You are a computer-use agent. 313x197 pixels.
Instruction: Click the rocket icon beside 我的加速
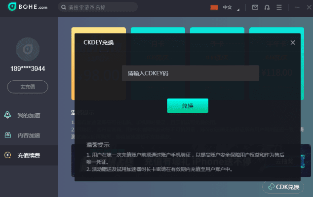tap(7, 115)
